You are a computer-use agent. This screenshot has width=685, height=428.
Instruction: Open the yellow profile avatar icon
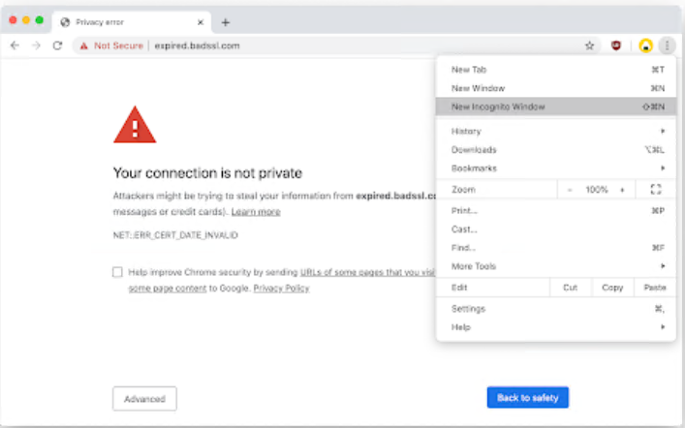(x=645, y=46)
